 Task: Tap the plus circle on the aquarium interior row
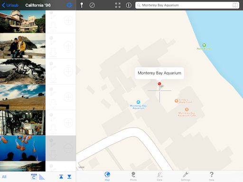click(68, 123)
